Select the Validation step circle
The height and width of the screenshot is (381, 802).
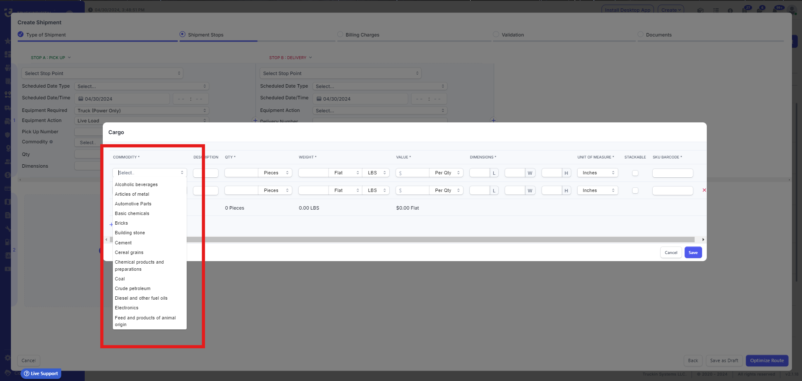pos(496,34)
